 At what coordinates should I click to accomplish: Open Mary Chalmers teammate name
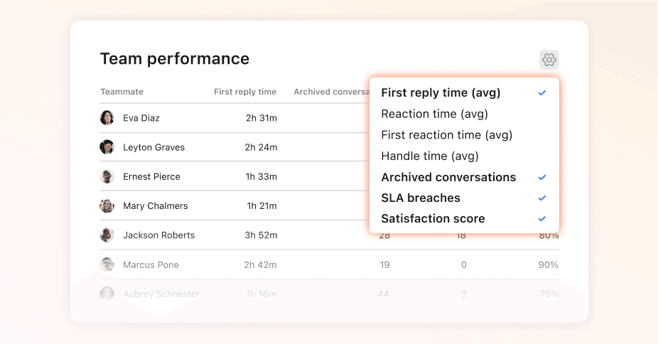click(156, 206)
